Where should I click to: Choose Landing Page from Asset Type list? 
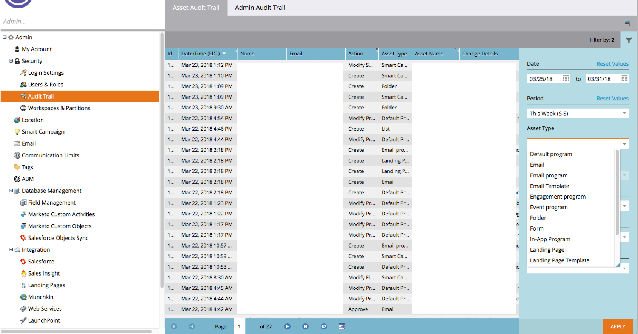[x=547, y=249]
